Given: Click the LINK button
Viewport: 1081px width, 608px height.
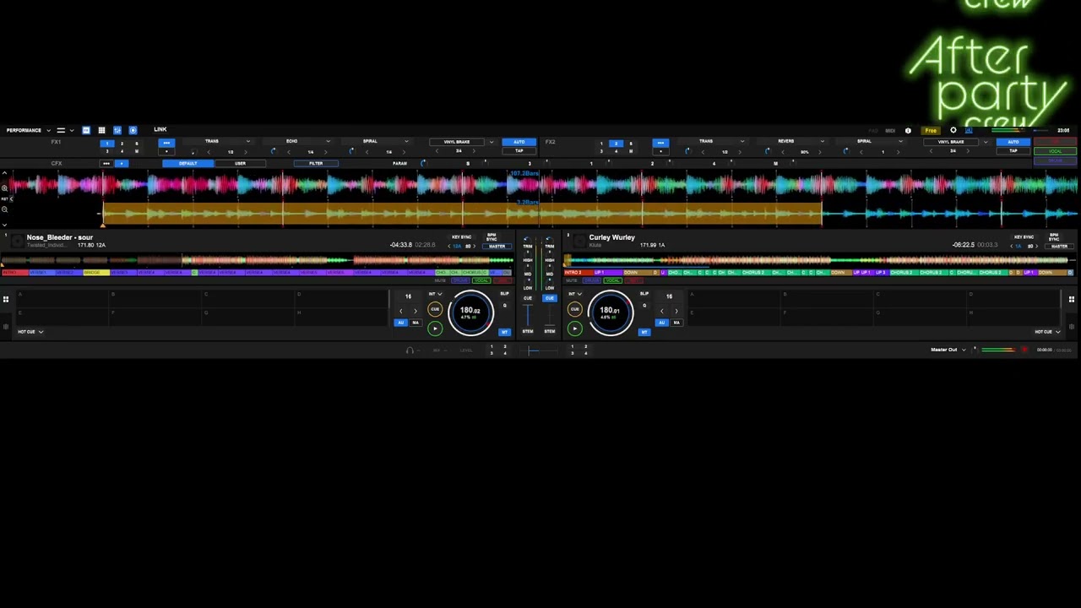Looking at the screenshot, I should (160, 129).
